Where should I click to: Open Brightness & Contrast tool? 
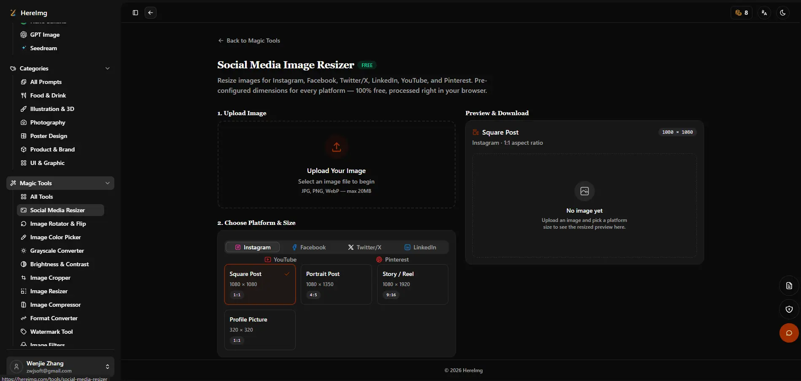tap(60, 264)
